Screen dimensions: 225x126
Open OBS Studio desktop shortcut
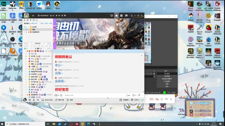[x=12, y=41]
